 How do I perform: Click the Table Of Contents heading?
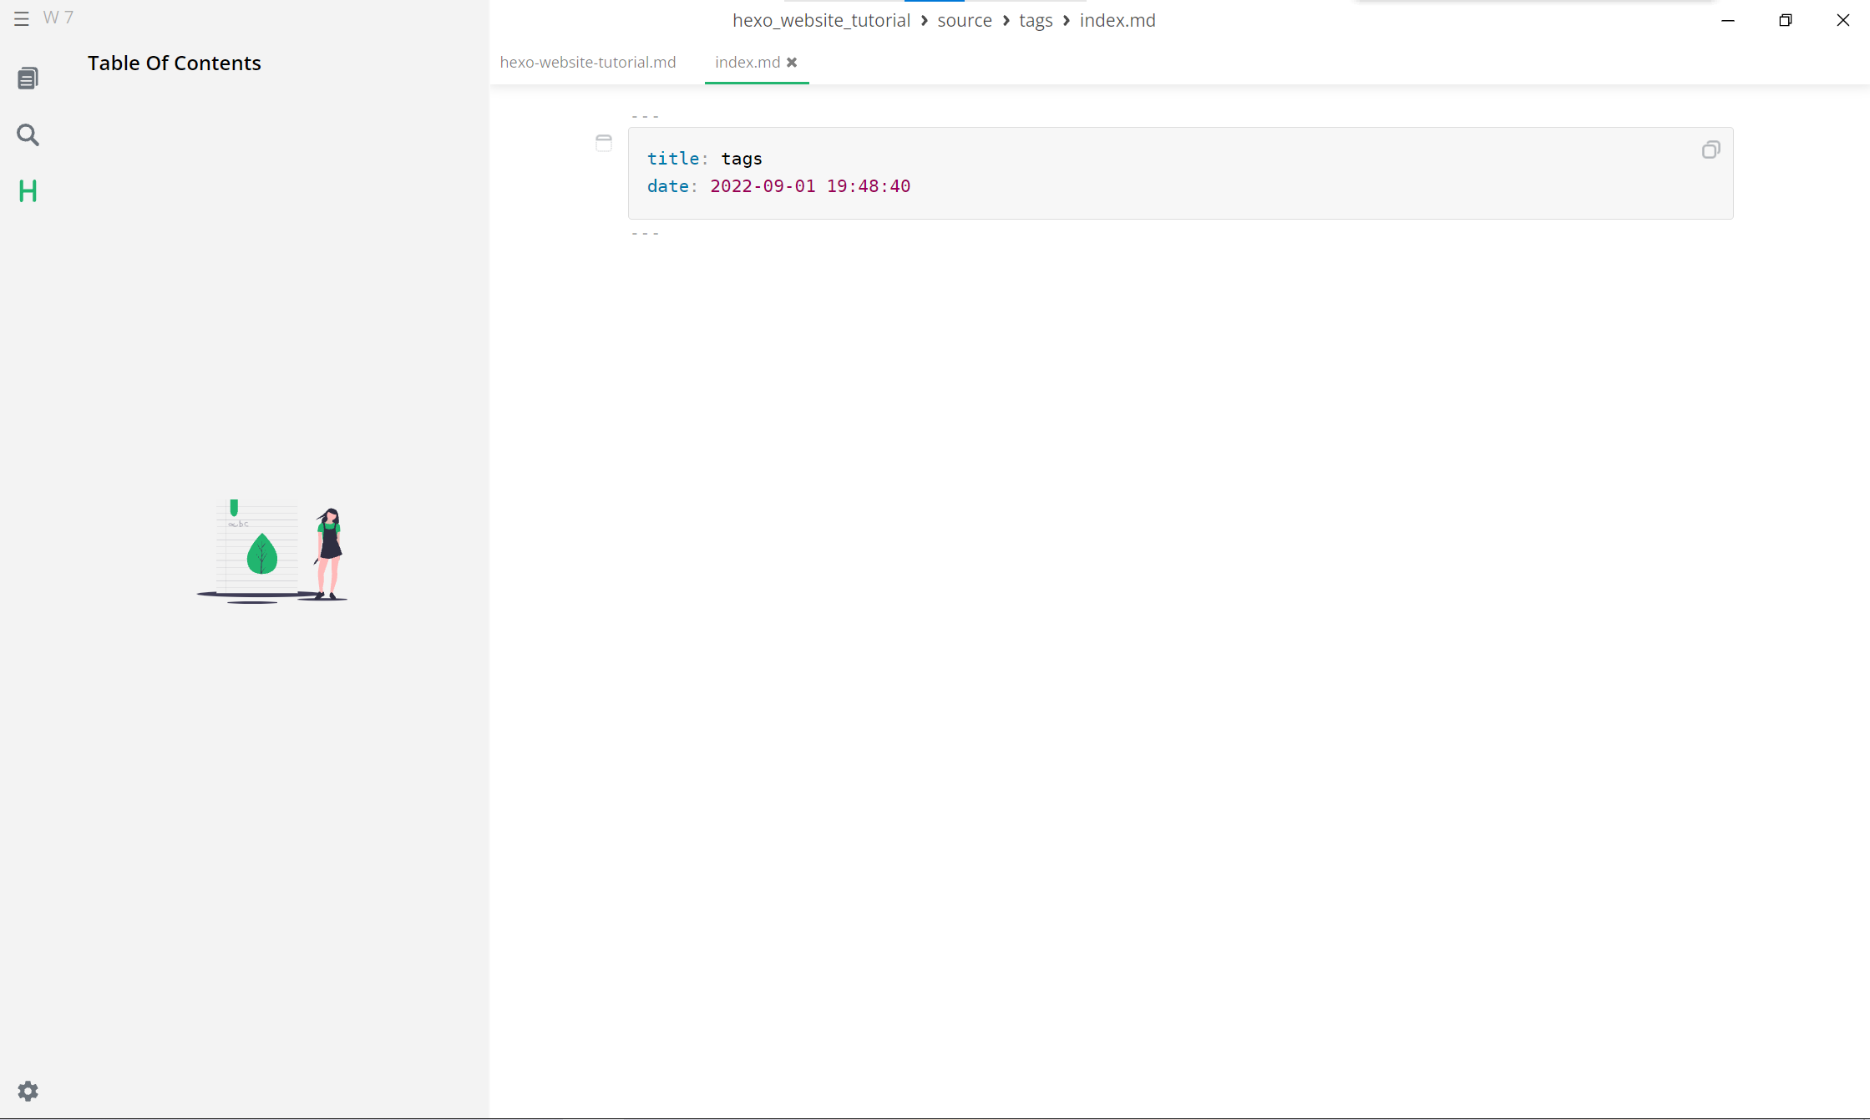174,63
